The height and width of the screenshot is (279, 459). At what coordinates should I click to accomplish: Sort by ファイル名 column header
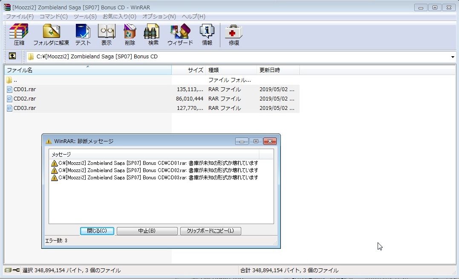pyautogui.click(x=88, y=70)
